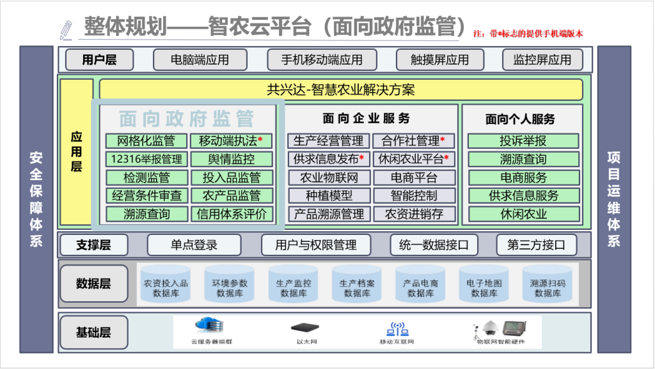Select the 监控屏应用 box
This screenshot has height=369, width=655.
542,60
